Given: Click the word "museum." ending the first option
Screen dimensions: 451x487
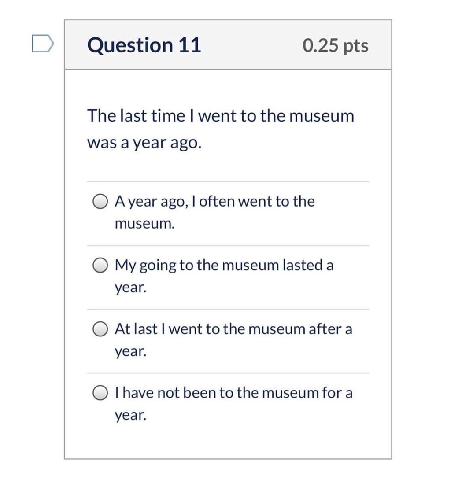Looking at the screenshot, I should pos(144,224).
